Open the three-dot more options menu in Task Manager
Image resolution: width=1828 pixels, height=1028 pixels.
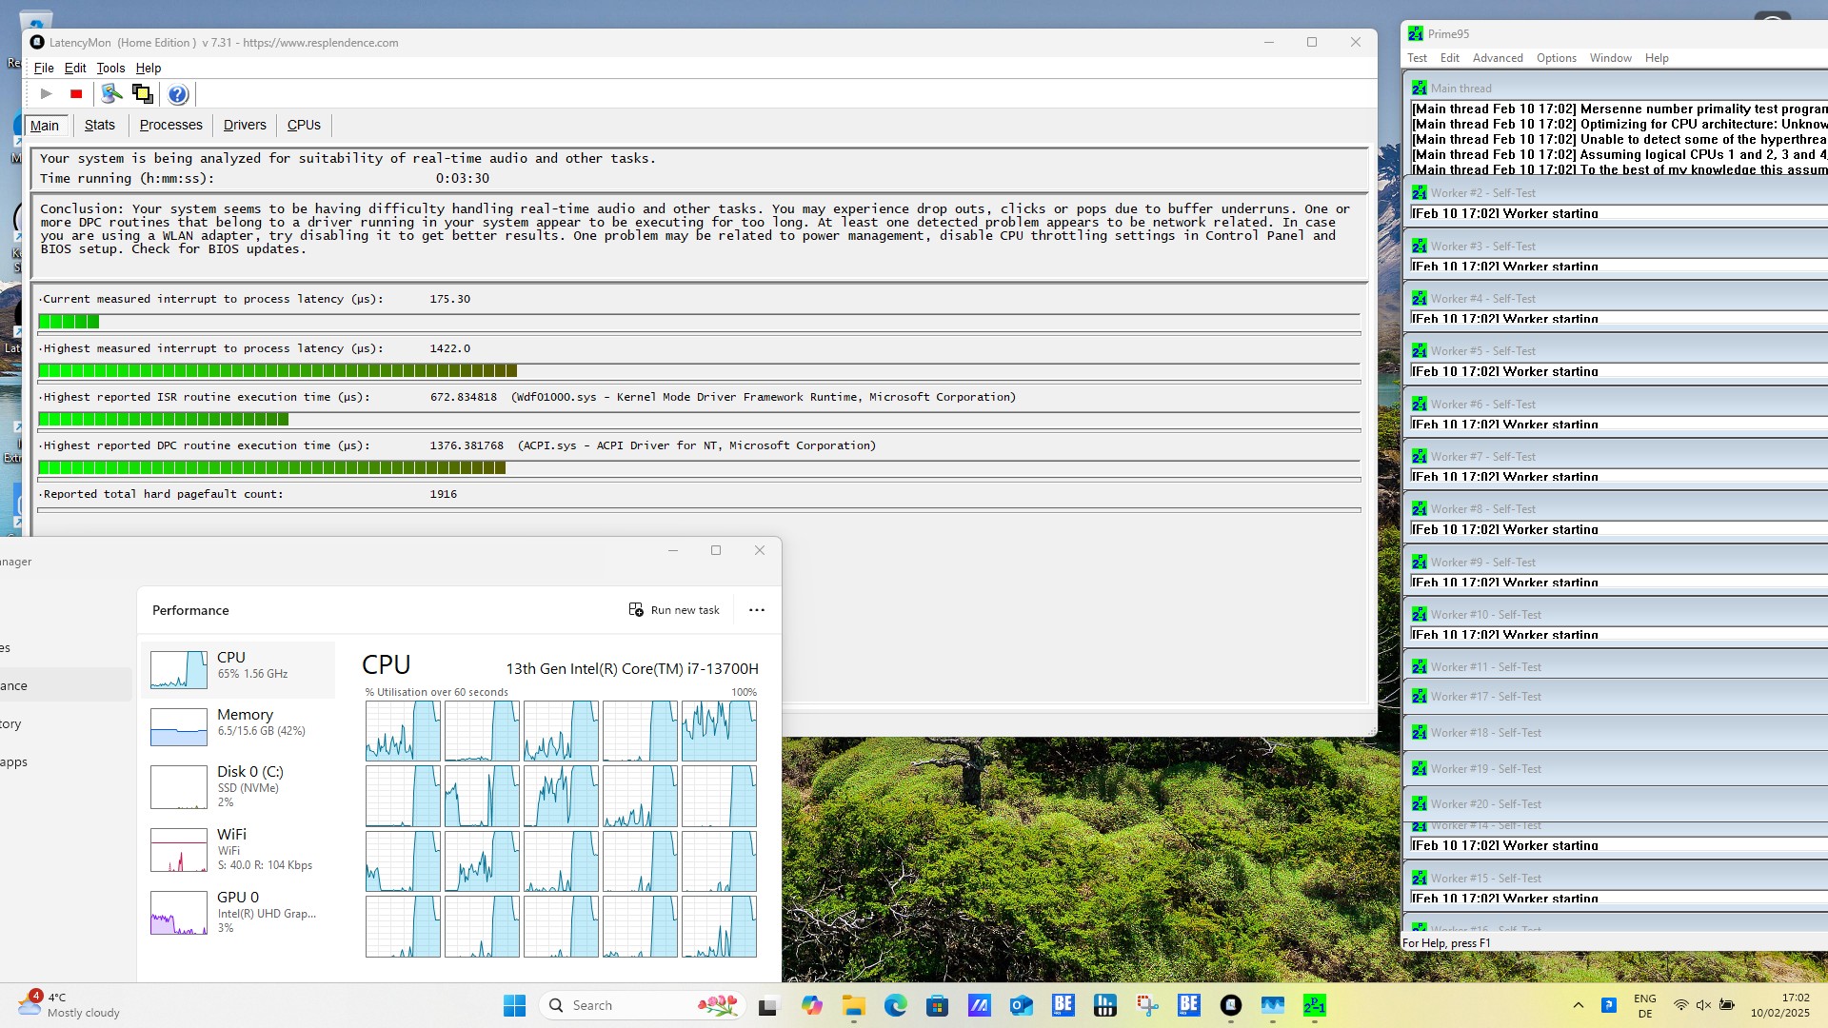coord(757,610)
